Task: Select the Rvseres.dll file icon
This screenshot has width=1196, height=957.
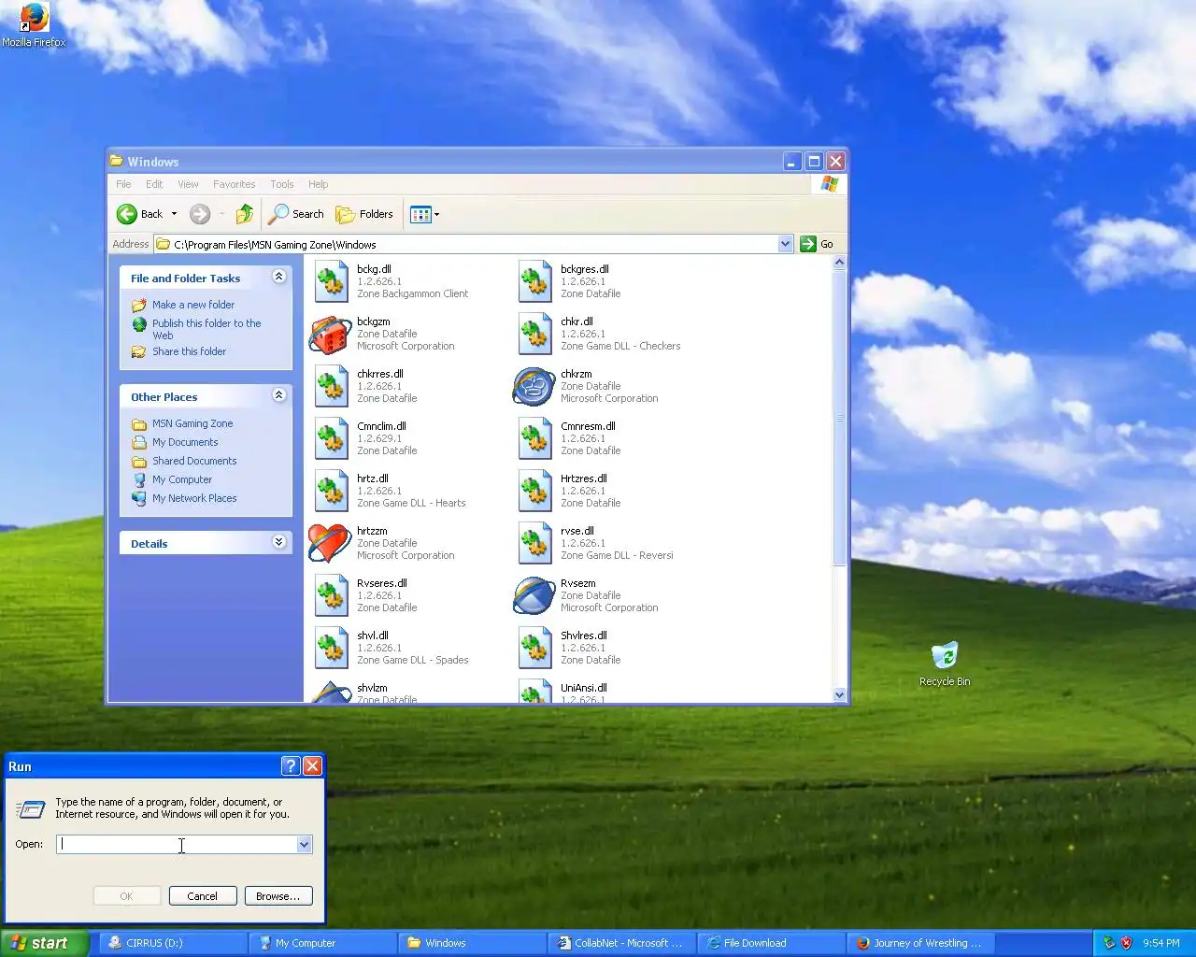Action: coord(331,596)
